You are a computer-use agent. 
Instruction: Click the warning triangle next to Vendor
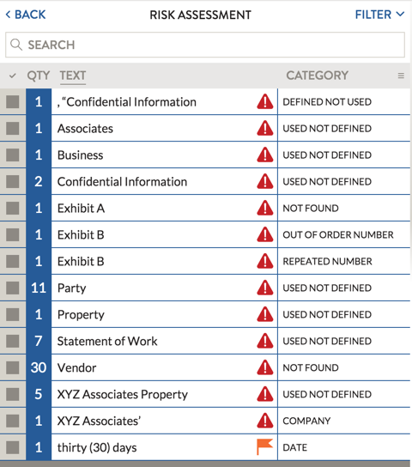(265, 367)
